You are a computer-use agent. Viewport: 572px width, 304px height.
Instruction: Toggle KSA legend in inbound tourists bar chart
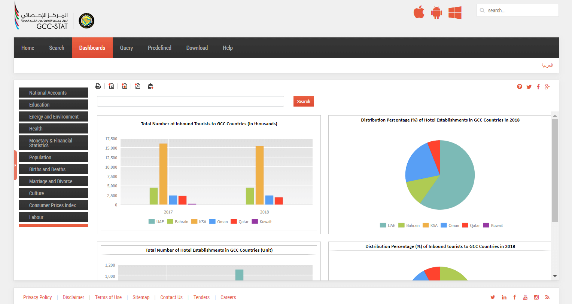(199, 222)
